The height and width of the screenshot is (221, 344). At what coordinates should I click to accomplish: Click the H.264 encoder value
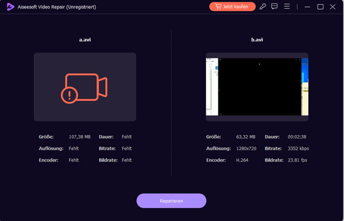242,160
